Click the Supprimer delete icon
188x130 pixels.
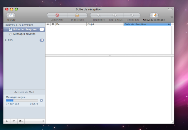pyautogui.click(x=57, y=15)
